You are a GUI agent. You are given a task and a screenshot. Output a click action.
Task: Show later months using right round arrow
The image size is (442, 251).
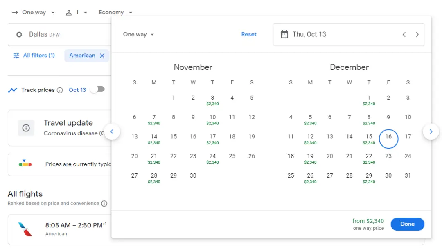click(431, 132)
